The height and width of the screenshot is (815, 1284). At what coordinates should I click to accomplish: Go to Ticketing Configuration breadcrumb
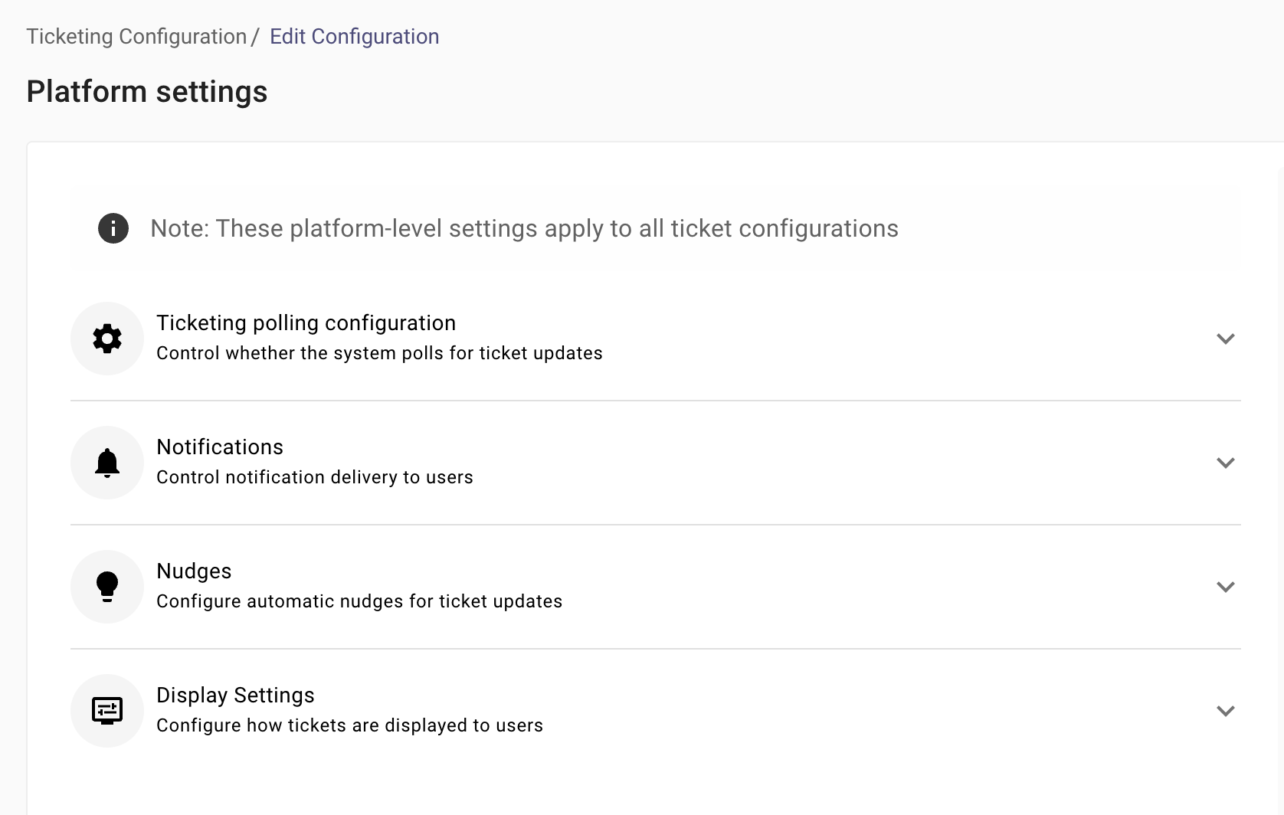pyautogui.click(x=136, y=37)
